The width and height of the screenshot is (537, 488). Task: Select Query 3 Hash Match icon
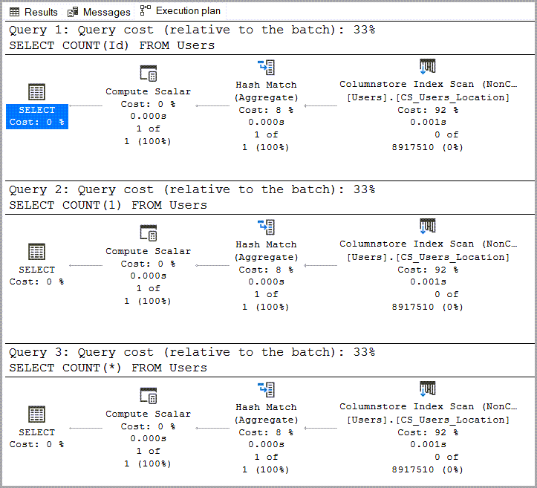click(267, 390)
